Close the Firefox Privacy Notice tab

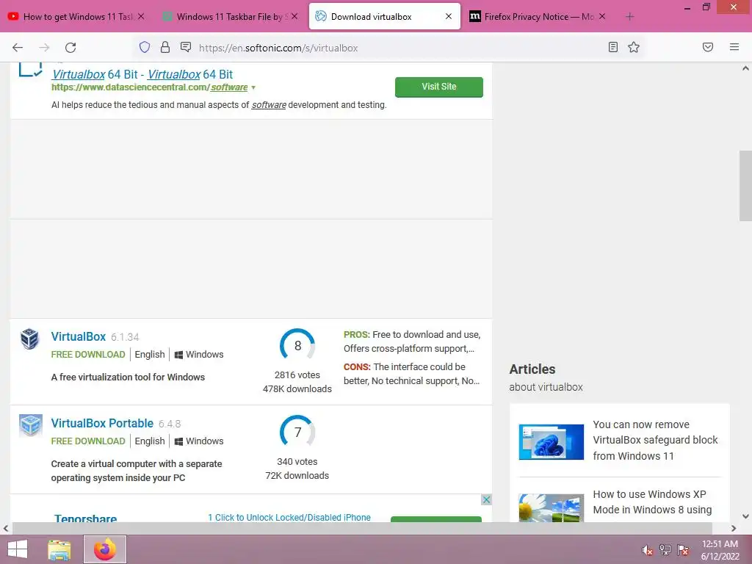click(x=602, y=16)
